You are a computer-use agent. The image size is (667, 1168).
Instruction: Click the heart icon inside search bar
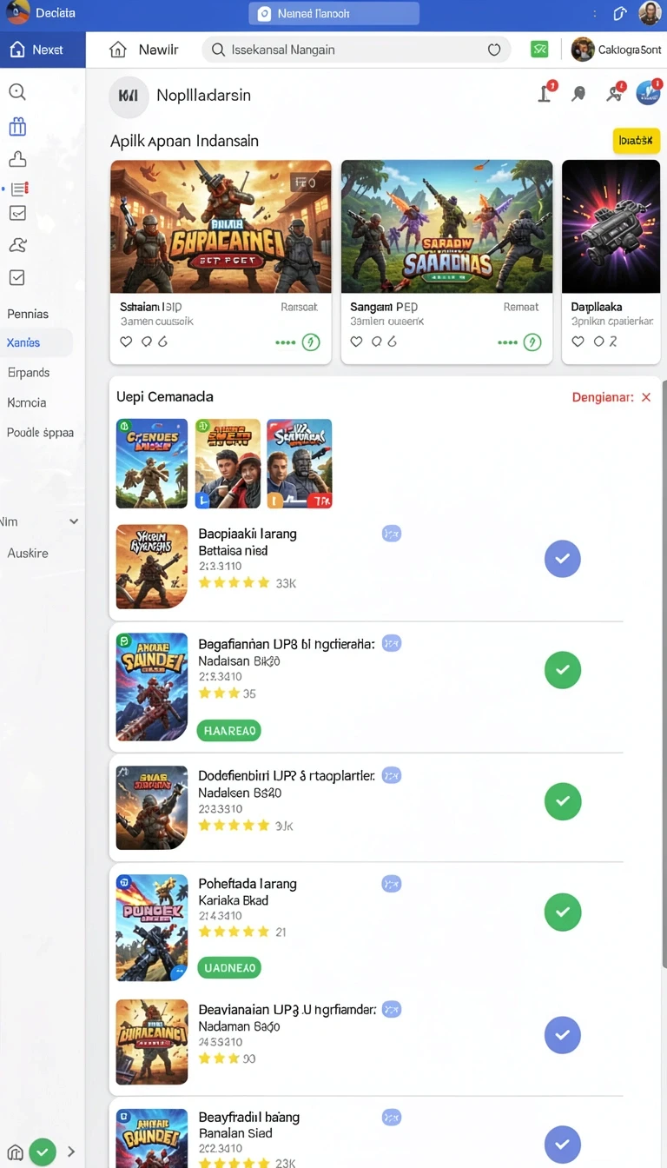[x=494, y=50]
